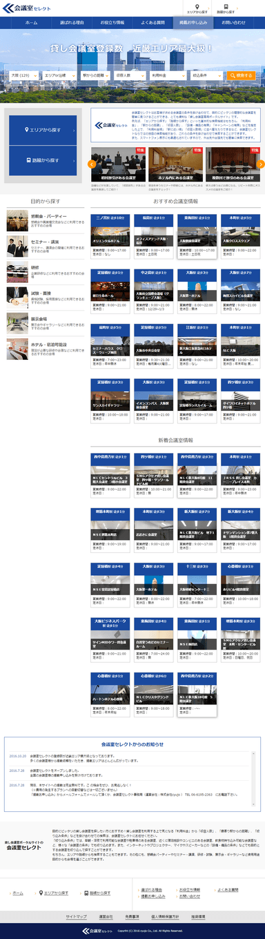The width and height of the screenshot is (265, 939).
Task: Open the large blue エリアから探す panel button
Action: pos(43,130)
